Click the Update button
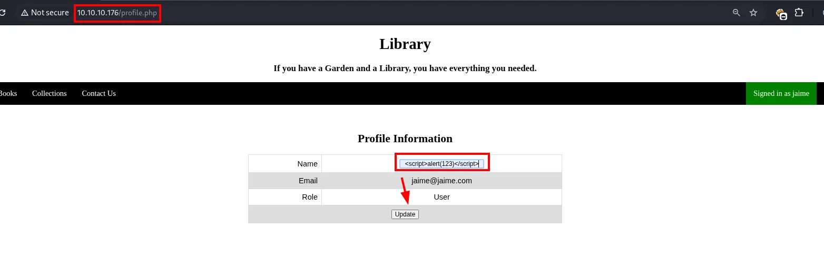The height and width of the screenshot is (266, 824). [x=405, y=214]
